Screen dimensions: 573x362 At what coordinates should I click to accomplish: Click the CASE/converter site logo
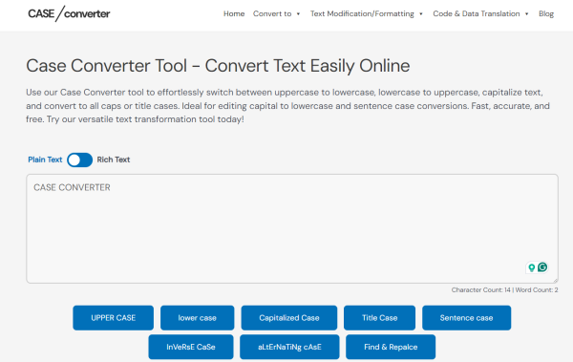click(x=69, y=13)
